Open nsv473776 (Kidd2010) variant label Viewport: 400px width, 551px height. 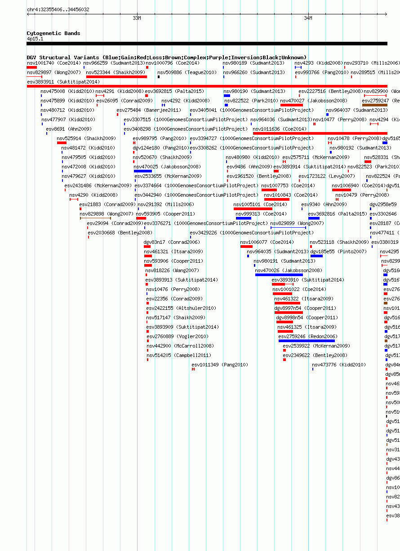tap(339, 365)
